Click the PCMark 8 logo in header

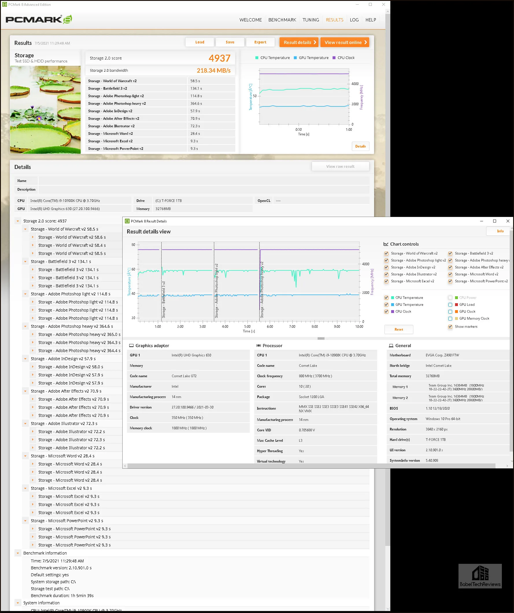(39, 20)
